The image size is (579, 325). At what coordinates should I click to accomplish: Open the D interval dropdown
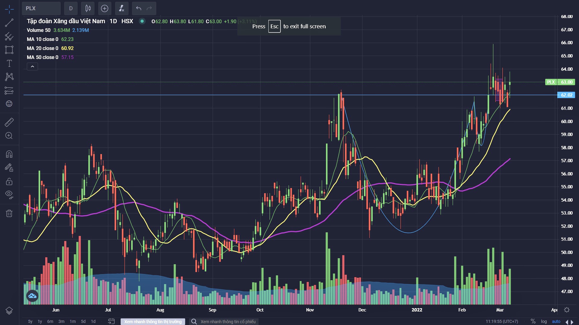tap(71, 8)
